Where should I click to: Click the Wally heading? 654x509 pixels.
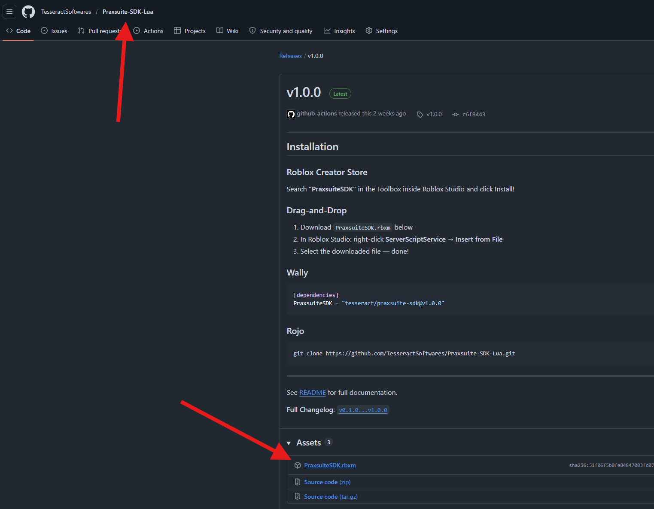[x=297, y=273]
